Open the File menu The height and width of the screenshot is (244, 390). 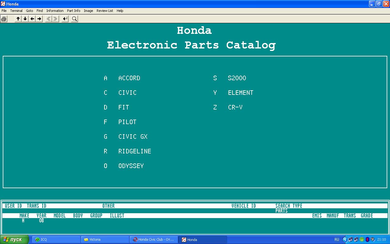(4, 11)
